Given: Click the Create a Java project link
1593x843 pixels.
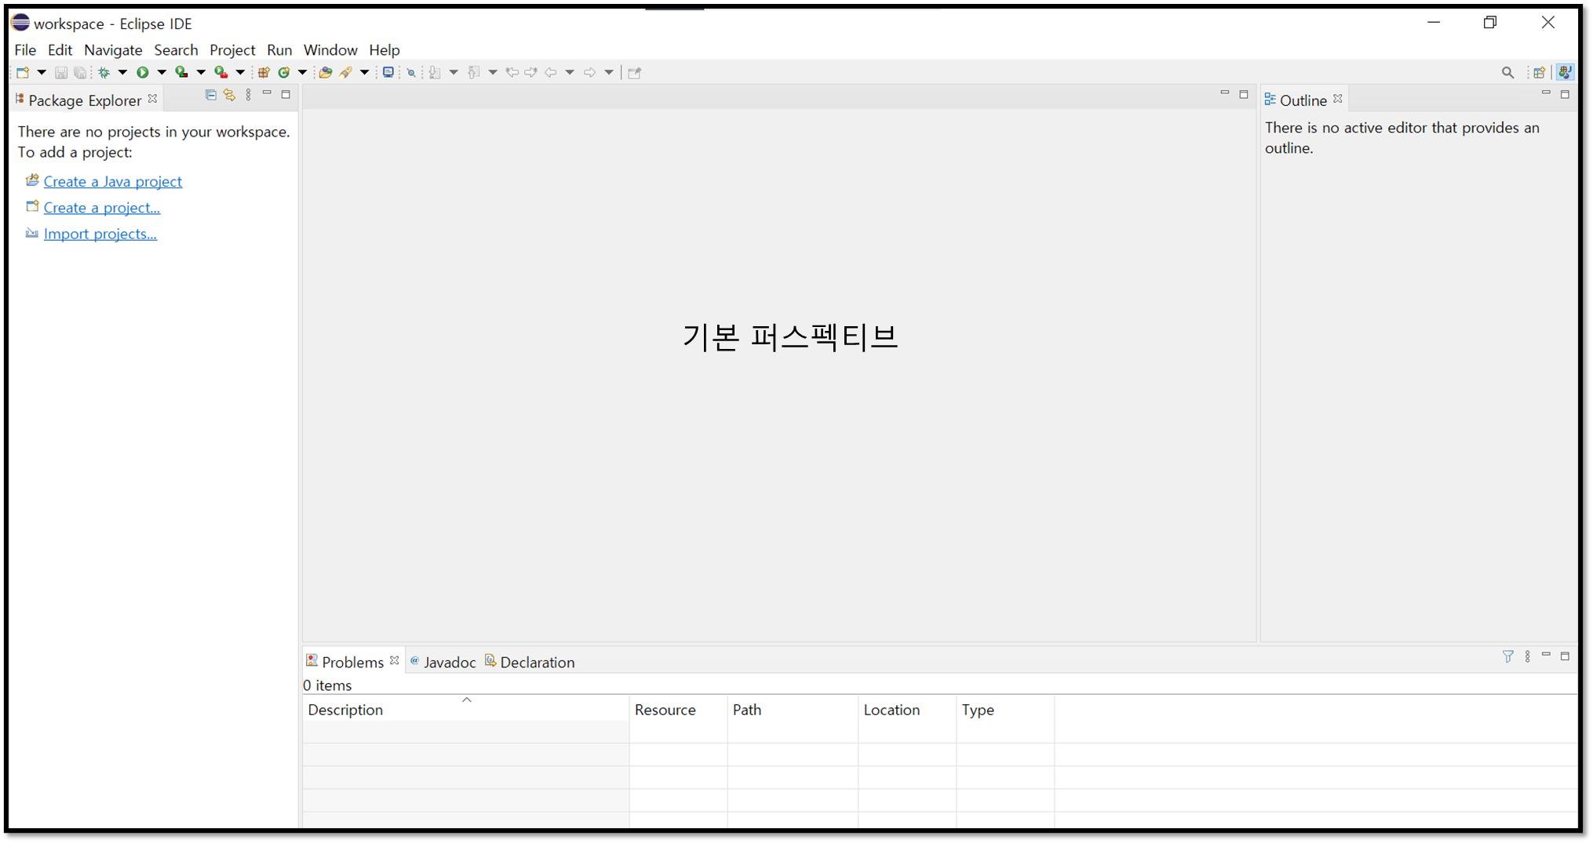Looking at the screenshot, I should click(113, 181).
